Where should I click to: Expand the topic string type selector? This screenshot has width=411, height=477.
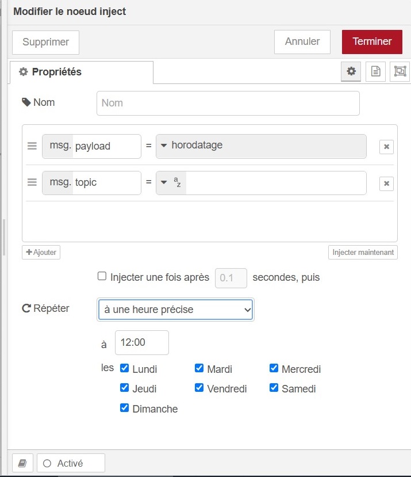click(171, 182)
